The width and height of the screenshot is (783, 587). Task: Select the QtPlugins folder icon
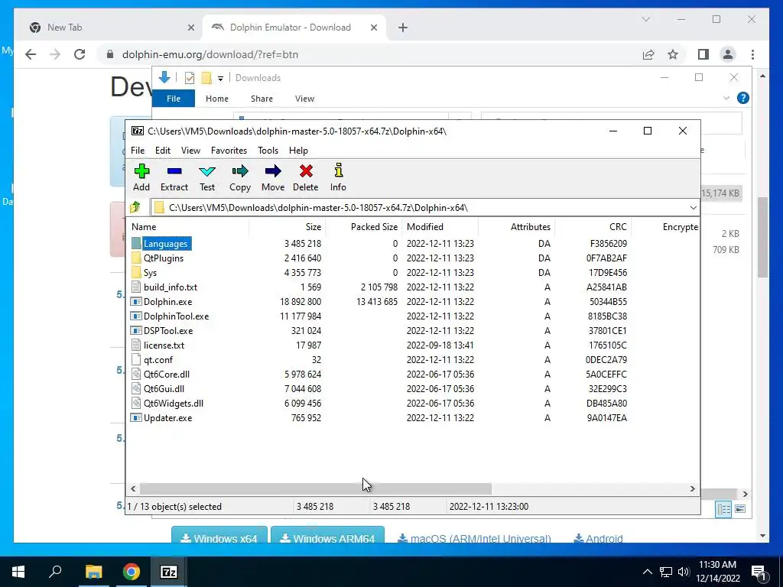(136, 258)
